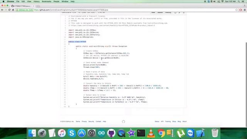Launch Arduino IDE from the dock
247x139 pixels.
click(x=102, y=133)
